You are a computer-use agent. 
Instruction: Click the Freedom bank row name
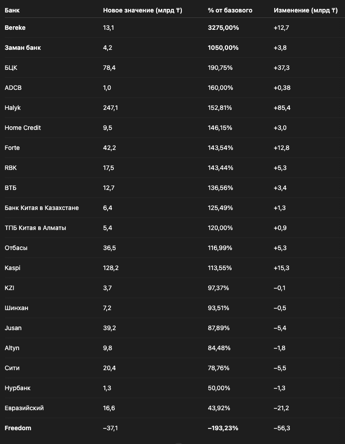18,428
